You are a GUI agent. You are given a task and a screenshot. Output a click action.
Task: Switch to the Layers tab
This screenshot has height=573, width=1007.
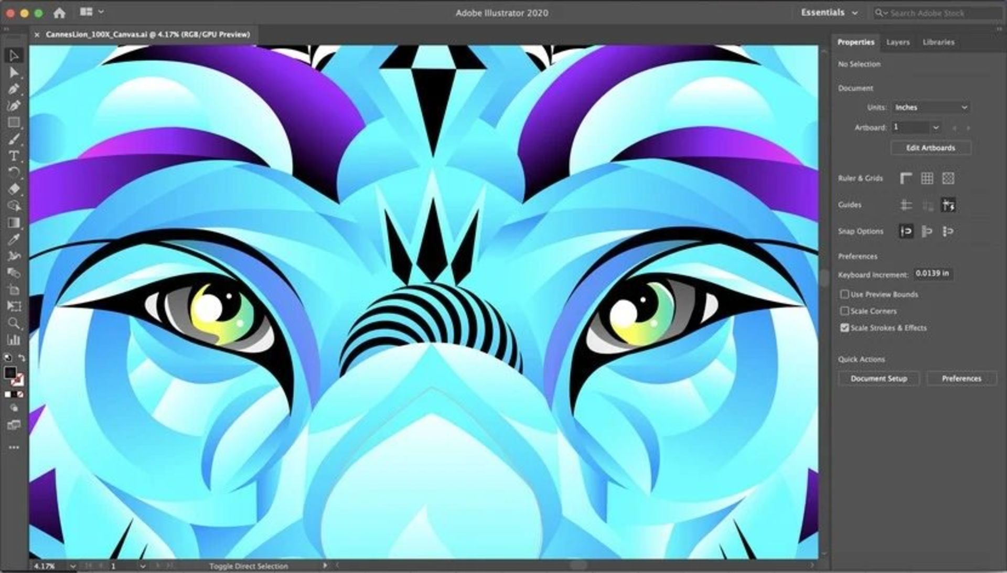click(x=898, y=42)
